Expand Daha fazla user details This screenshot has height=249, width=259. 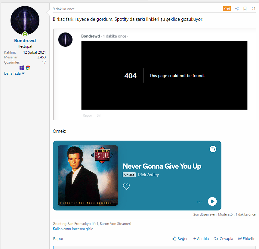pyautogui.click(x=14, y=73)
